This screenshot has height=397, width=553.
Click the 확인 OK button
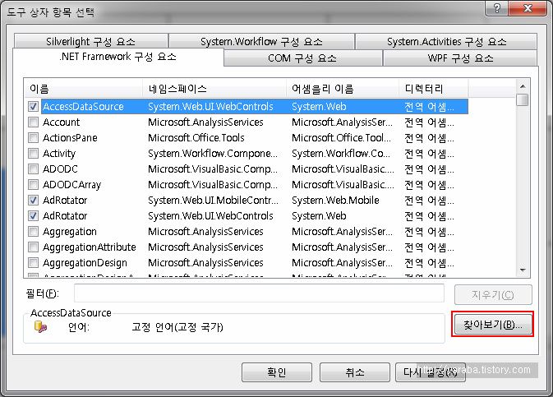click(x=276, y=372)
